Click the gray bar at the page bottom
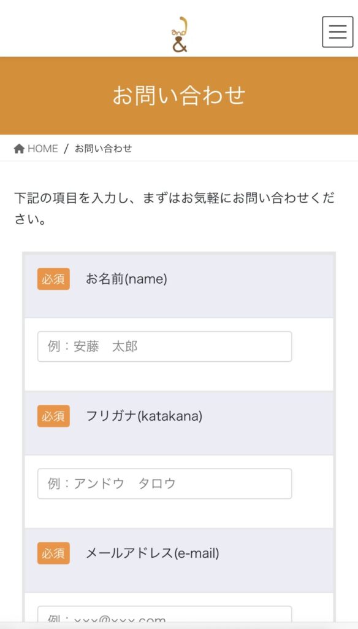This screenshot has height=629, width=358. tap(179, 625)
